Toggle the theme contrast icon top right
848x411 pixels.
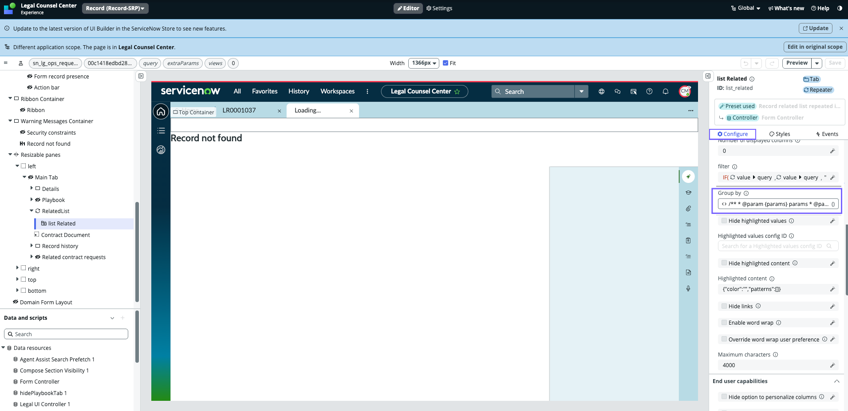pos(840,8)
